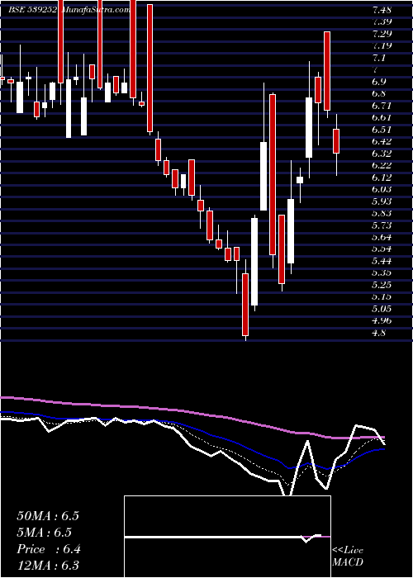Select the 7.1 price axis label
This screenshot has width=413, height=578.
tap(378, 58)
